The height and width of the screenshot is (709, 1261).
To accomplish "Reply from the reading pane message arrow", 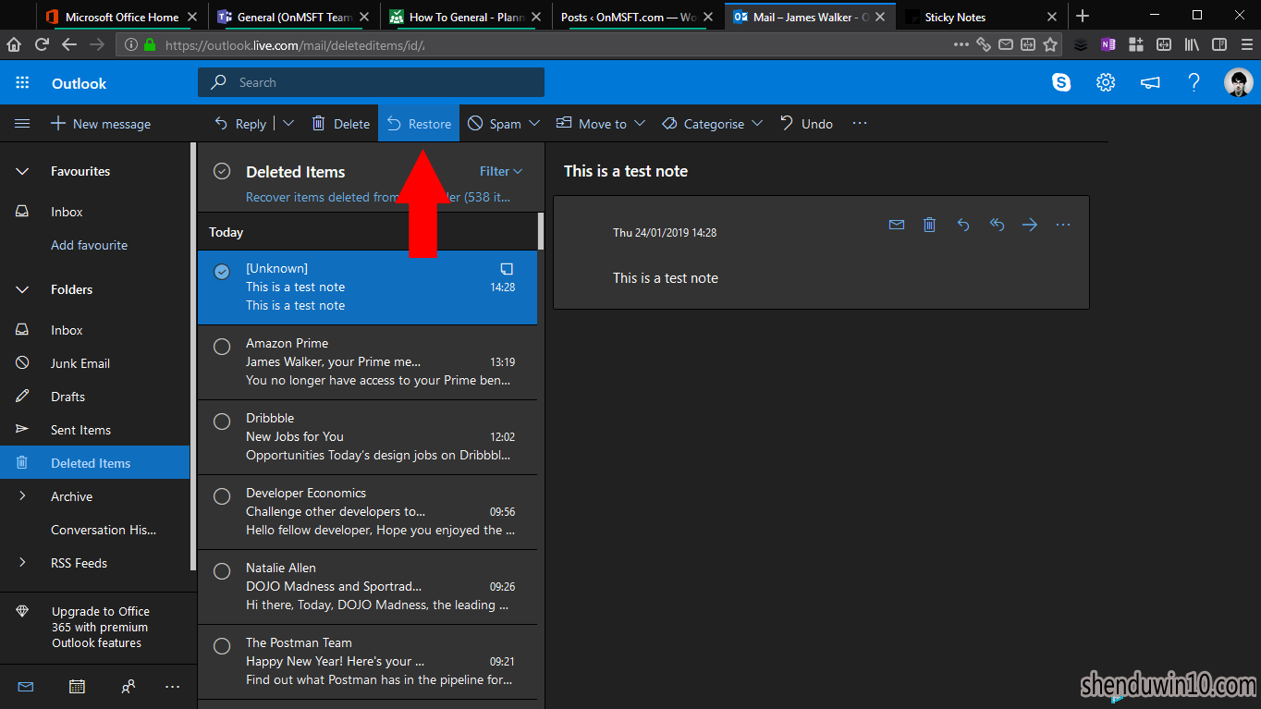I will coord(963,225).
